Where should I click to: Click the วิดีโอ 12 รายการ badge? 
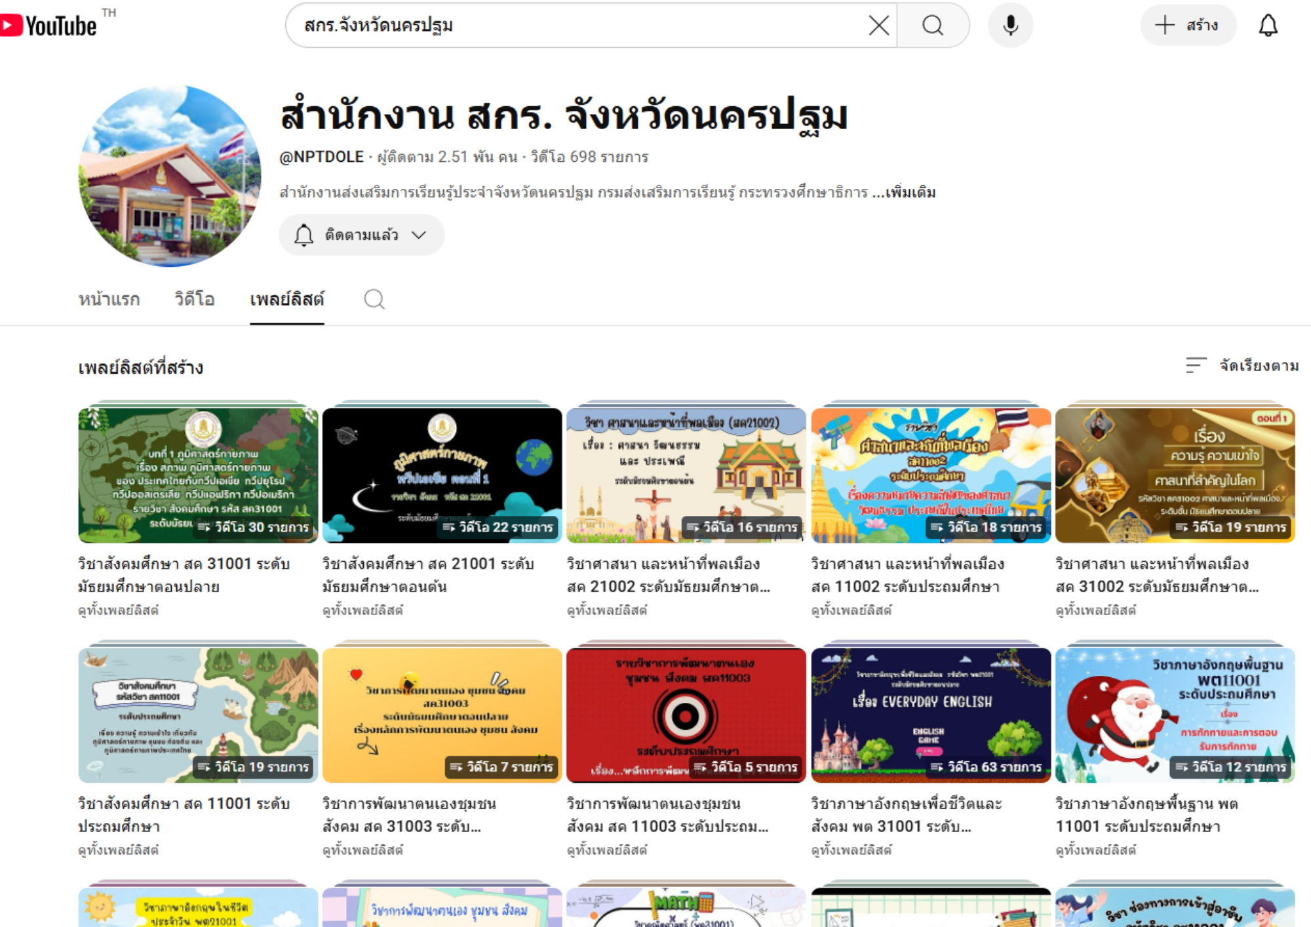tap(1230, 767)
